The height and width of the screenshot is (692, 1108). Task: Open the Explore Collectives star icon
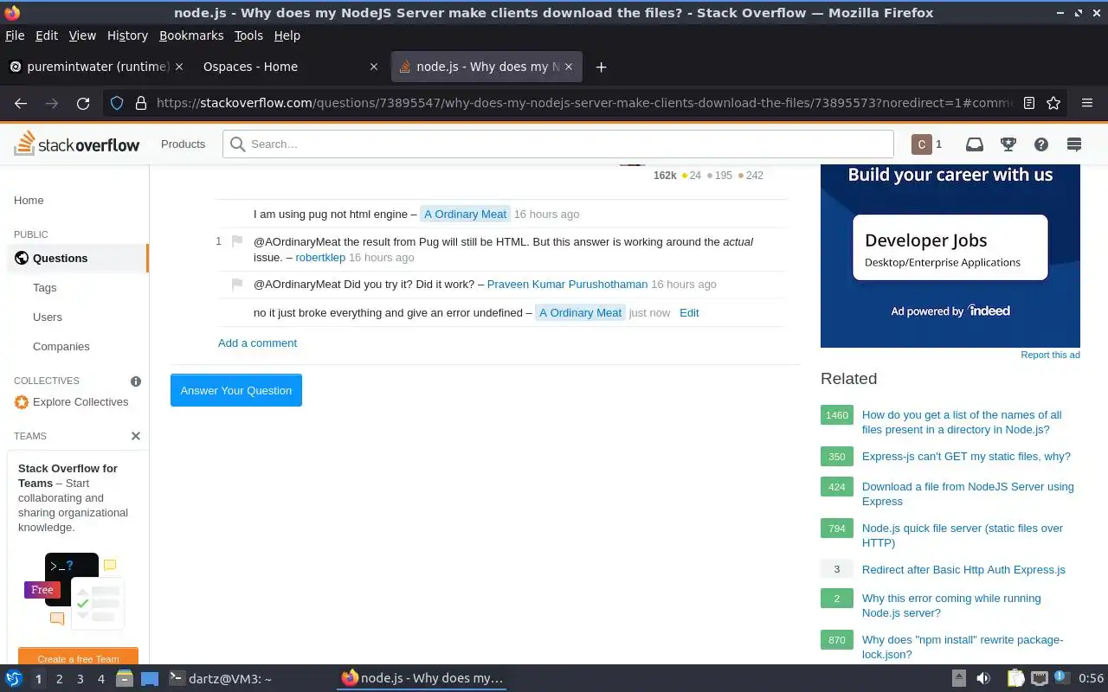click(22, 402)
